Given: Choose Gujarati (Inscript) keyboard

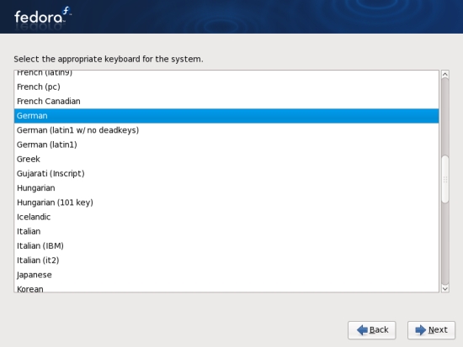Looking at the screenshot, I should [x=226, y=173].
